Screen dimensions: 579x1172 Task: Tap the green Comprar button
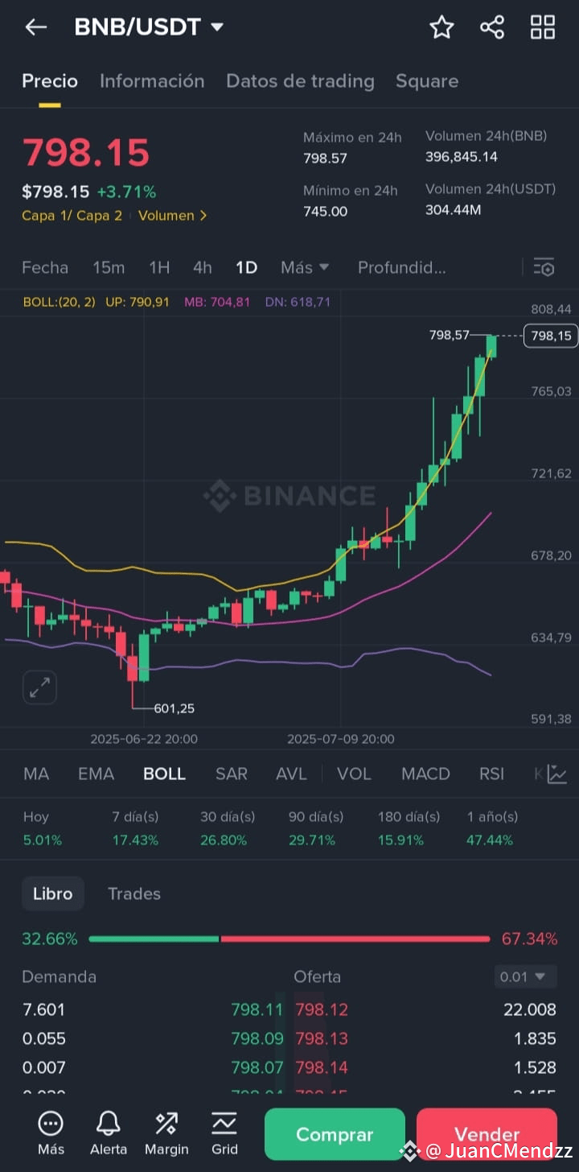coord(335,1134)
